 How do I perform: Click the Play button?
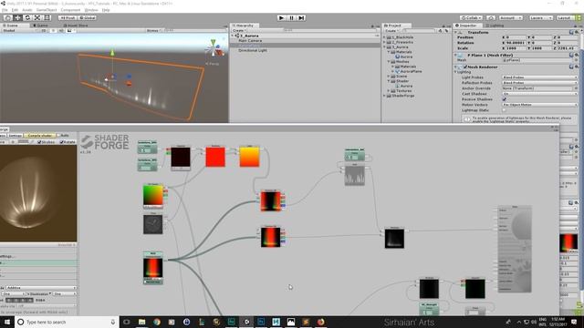point(282,17)
